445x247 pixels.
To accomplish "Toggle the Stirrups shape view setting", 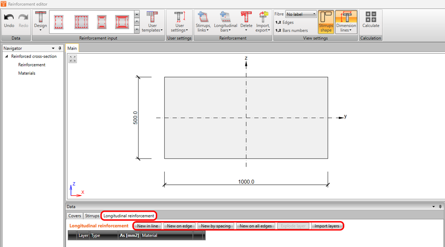I will [326, 21].
